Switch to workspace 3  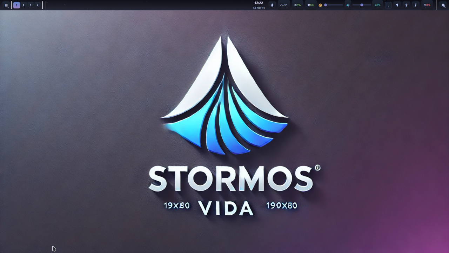coord(31,5)
